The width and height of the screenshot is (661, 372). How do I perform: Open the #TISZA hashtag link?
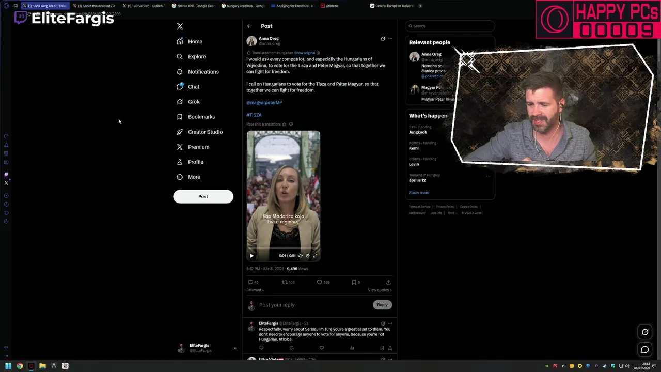(x=254, y=115)
